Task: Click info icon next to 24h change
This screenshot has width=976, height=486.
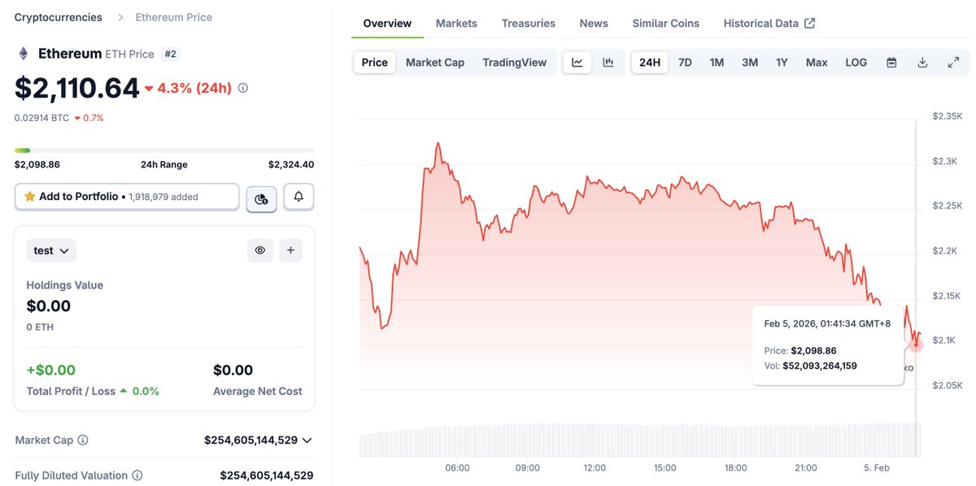Action: [242, 88]
